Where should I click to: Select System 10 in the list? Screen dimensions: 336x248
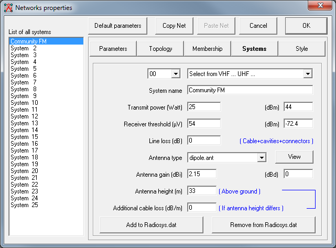46,103
